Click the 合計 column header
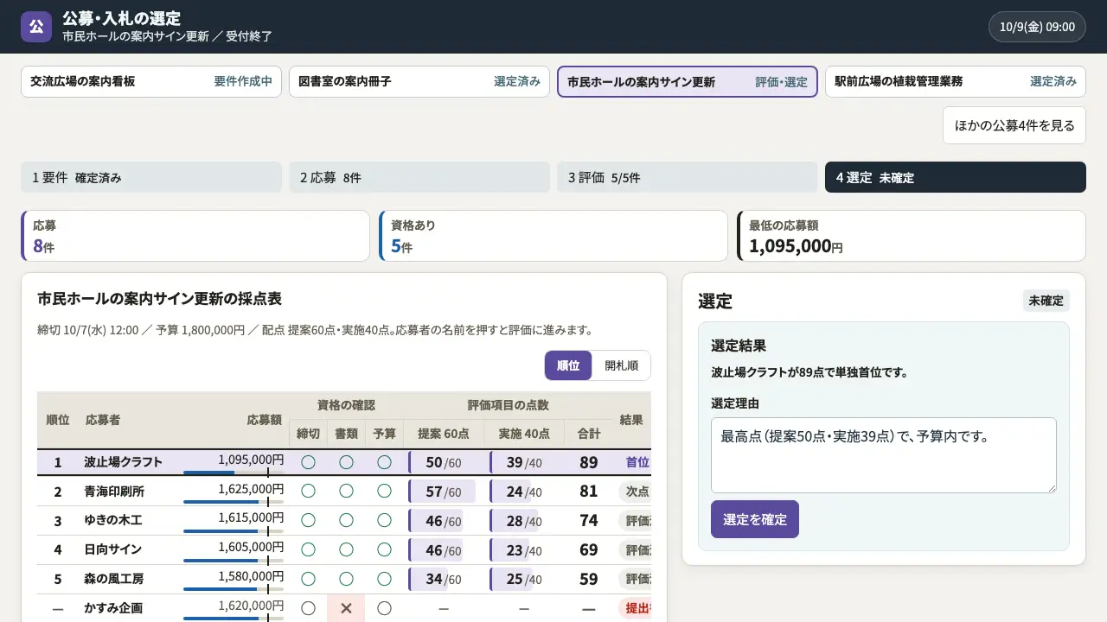 coord(589,434)
